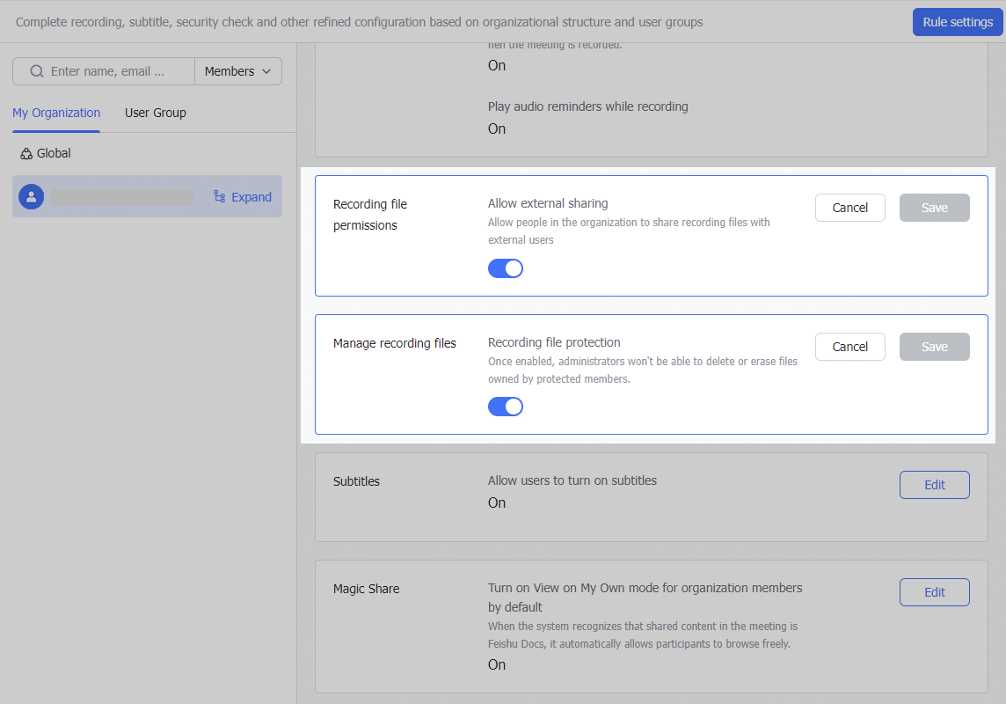The height and width of the screenshot is (704, 1006).
Task: Save the Recording file permissions setting
Action: click(934, 208)
